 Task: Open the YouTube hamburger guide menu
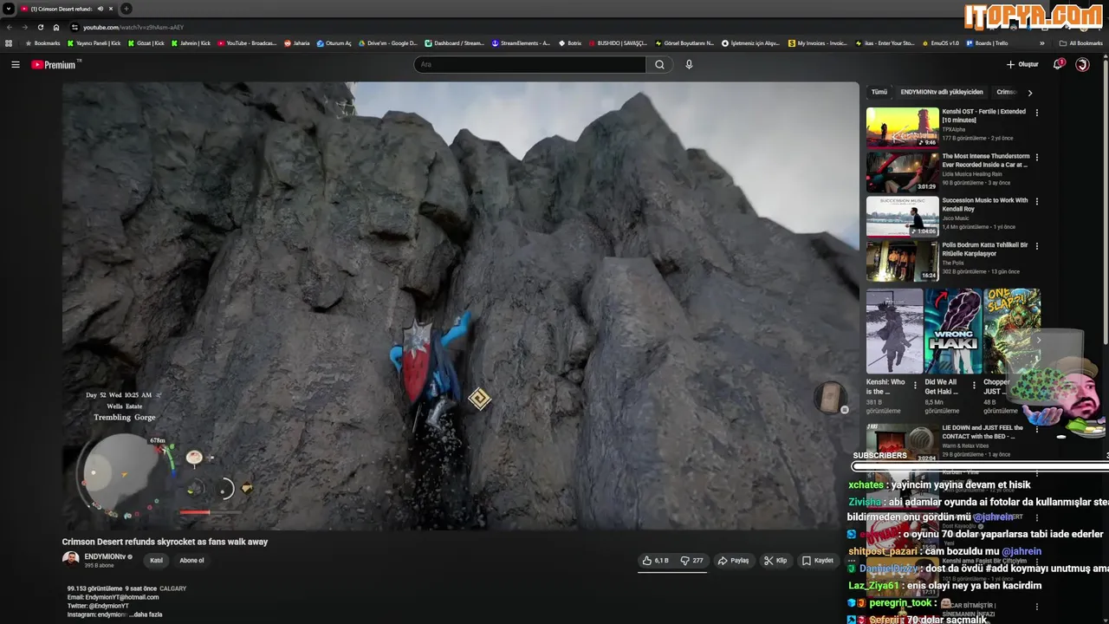point(15,65)
